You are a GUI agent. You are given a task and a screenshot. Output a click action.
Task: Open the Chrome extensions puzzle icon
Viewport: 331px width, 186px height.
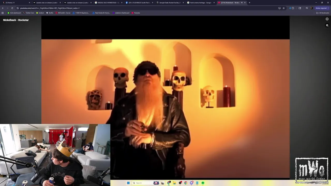293,8
